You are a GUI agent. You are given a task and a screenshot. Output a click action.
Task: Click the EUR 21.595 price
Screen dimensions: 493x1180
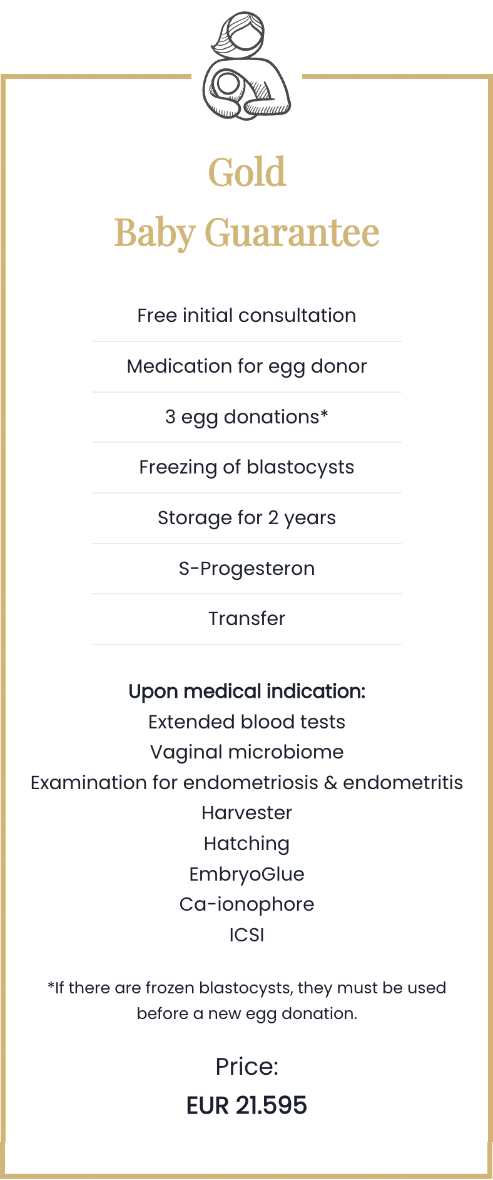(246, 1105)
